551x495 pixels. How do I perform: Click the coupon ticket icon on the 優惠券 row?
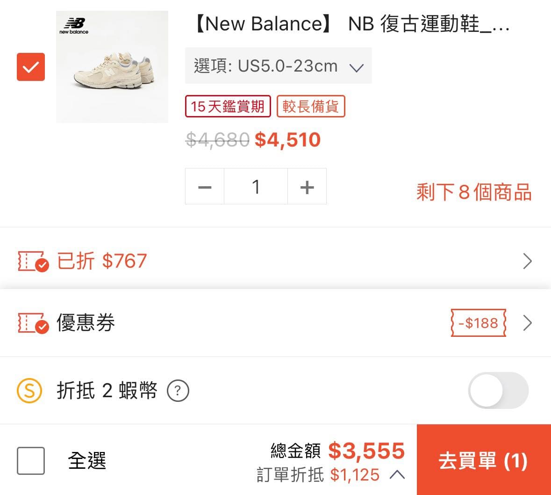[x=31, y=323]
